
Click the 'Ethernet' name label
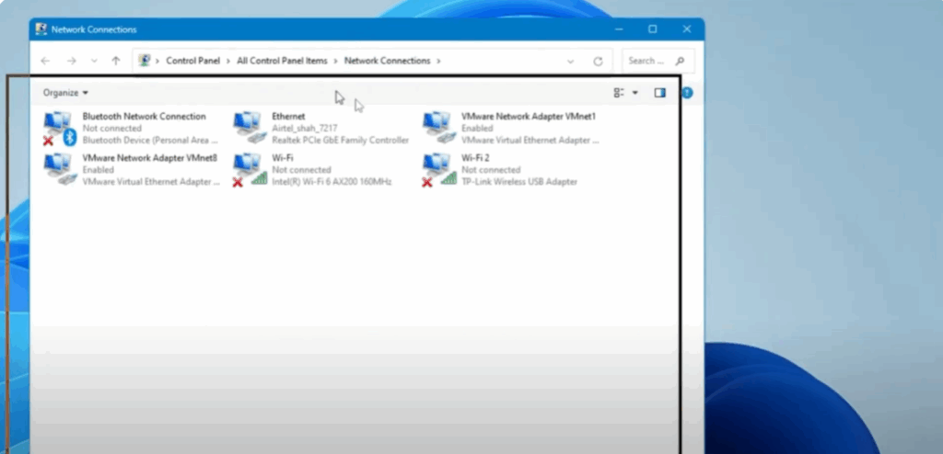(x=288, y=116)
